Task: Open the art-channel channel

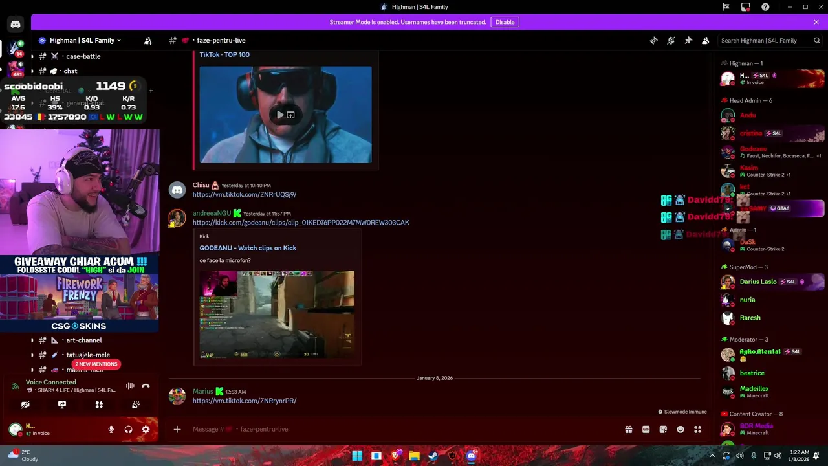Action: click(x=83, y=340)
